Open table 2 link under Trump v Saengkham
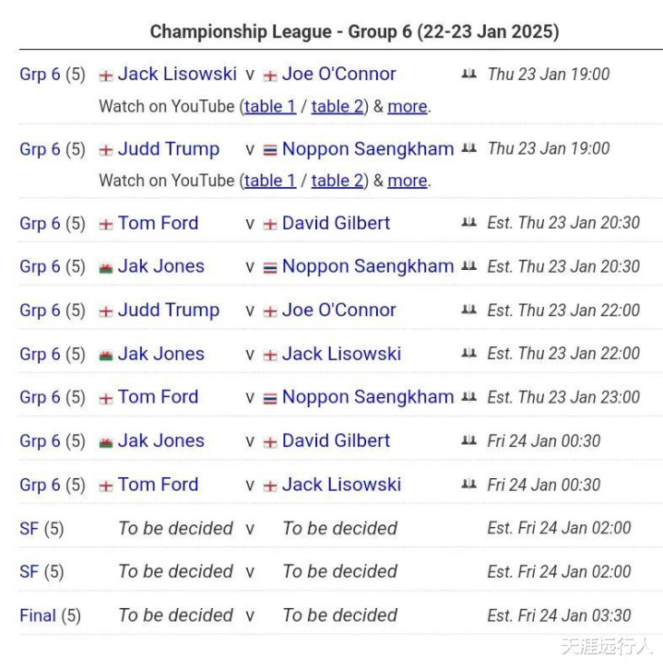 337,181
